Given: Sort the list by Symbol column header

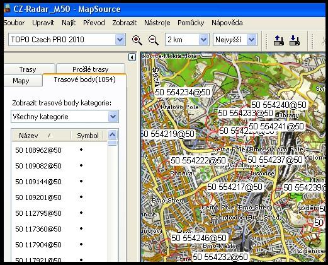Looking at the screenshot, I should pos(88,136).
